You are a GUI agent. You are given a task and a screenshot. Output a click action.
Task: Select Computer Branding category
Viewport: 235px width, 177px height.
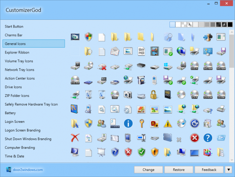point(20,148)
